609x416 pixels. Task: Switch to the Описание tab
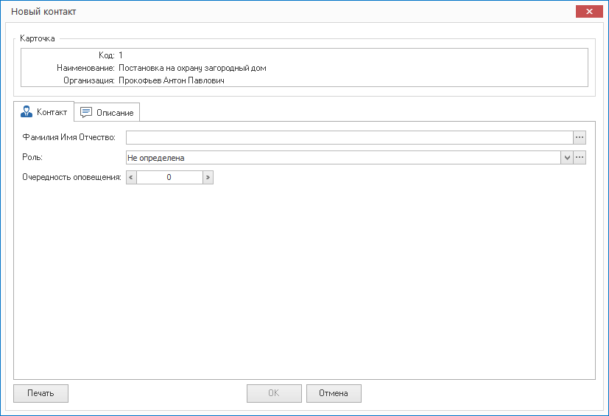tap(107, 112)
